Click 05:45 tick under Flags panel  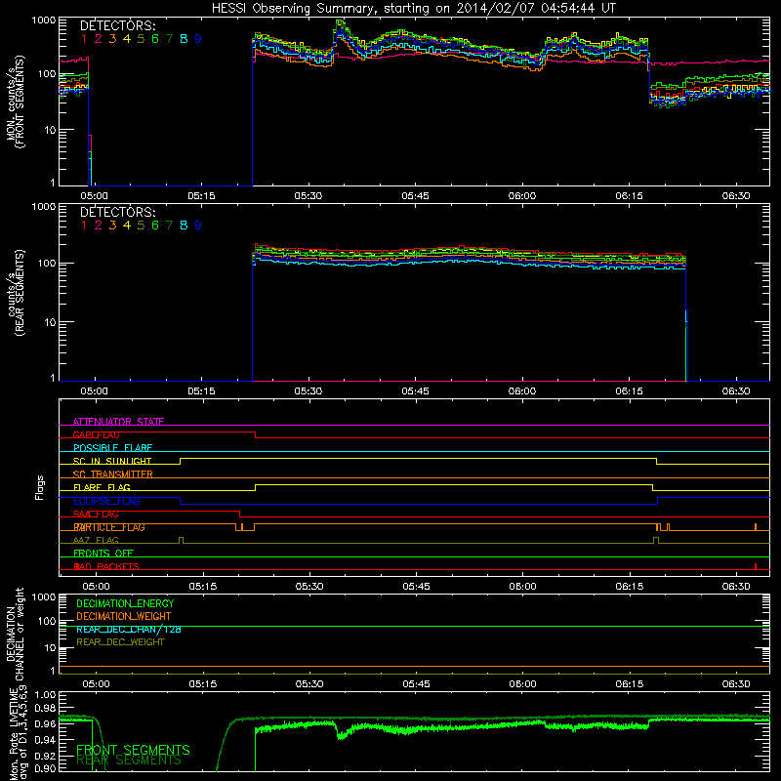[x=417, y=587]
